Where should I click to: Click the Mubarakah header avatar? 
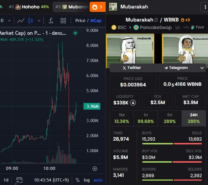pos(113,7)
